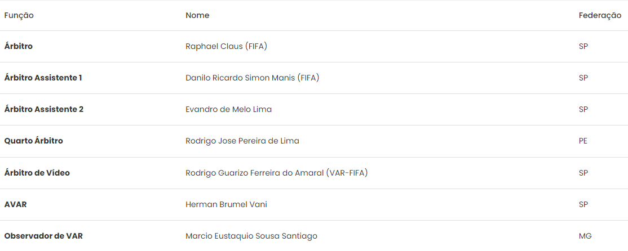Click the PE federation cell
628x251 pixels.
tap(583, 141)
